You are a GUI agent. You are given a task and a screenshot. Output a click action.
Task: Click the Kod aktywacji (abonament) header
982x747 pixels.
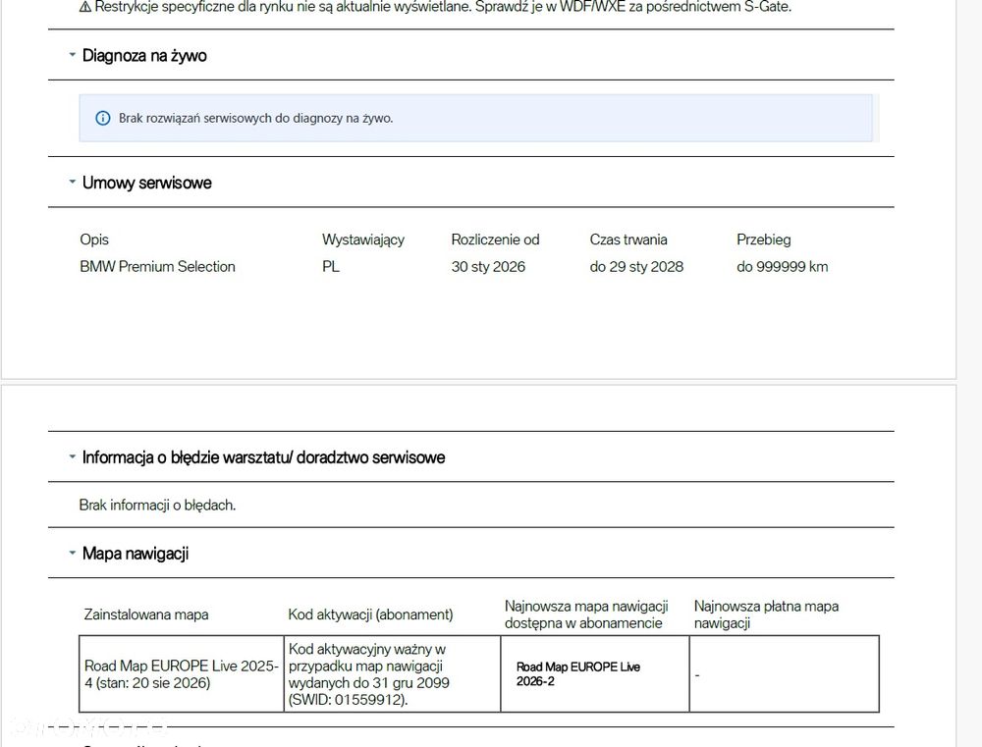click(370, 614)
